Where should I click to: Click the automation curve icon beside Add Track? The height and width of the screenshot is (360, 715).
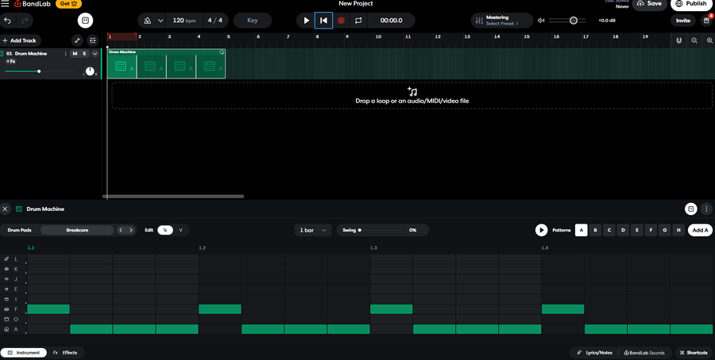[77, 40]
